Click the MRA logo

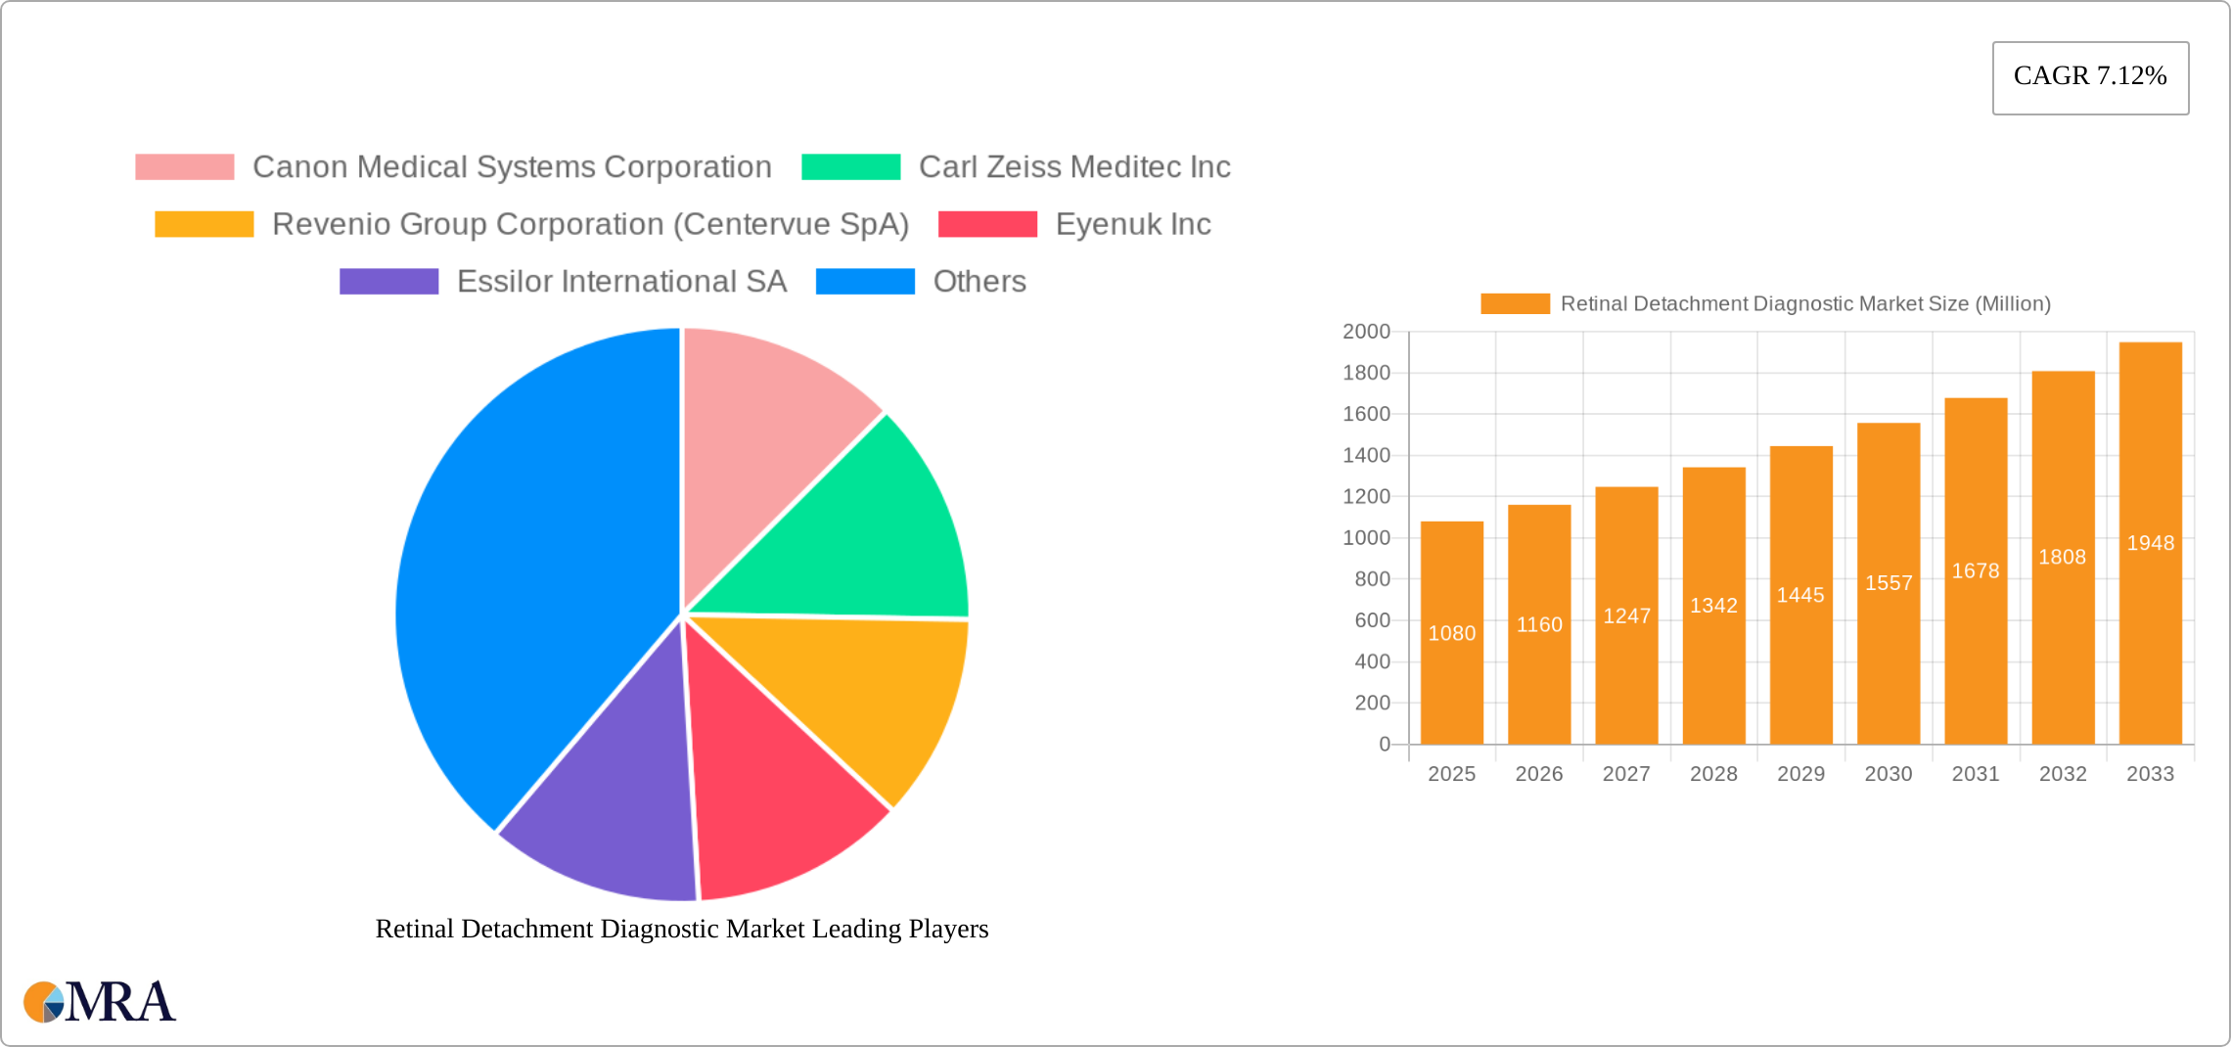point(100,1002)
